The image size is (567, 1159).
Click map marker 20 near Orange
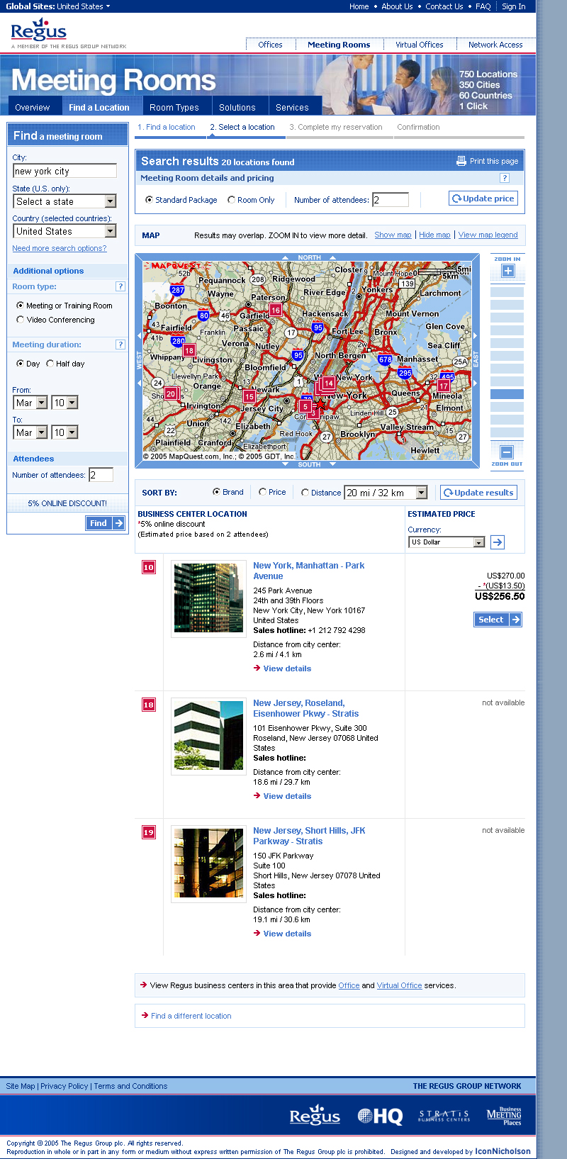171,393
